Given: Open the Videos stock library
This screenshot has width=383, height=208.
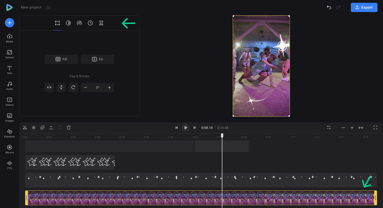Looking at the screenshot, I should pyautogui.click(x=10, y=102).
